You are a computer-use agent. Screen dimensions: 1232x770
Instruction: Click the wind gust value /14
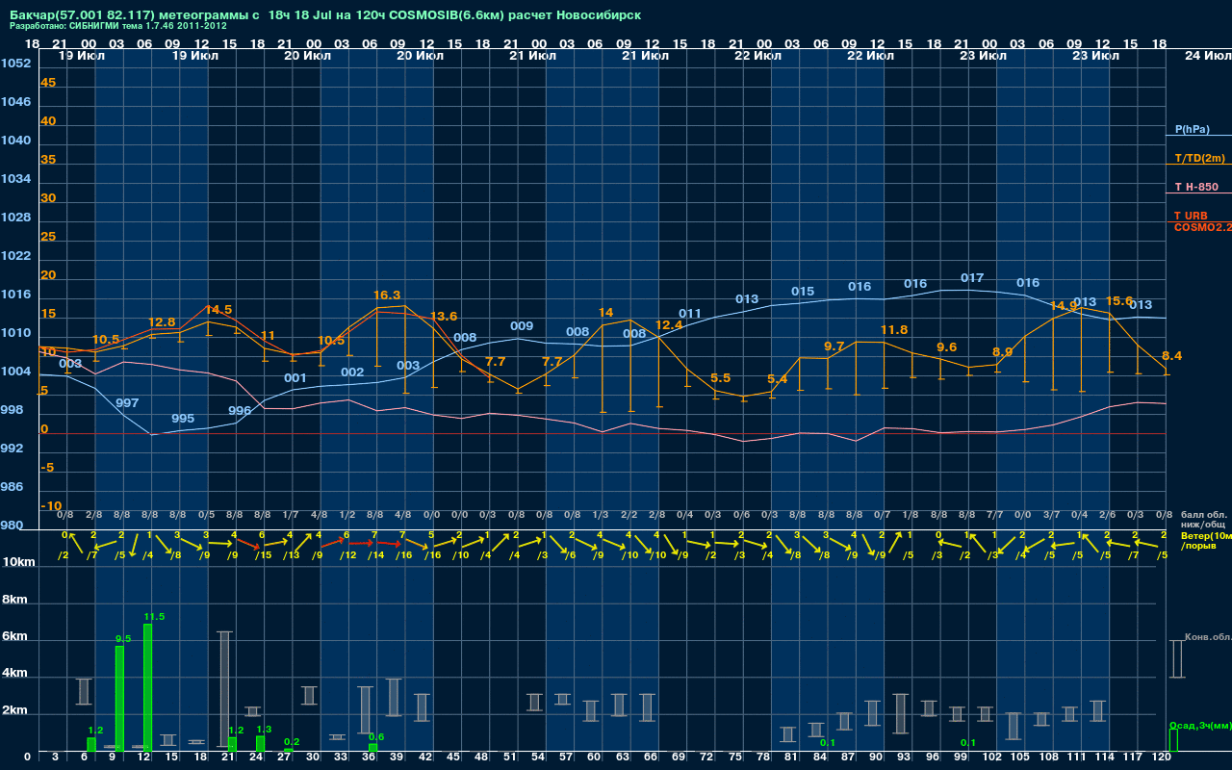click(376, 555)
